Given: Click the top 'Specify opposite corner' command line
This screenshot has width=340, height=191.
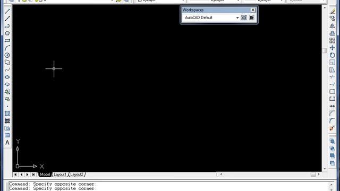Looking at the screenshot, I should point(53,184).
